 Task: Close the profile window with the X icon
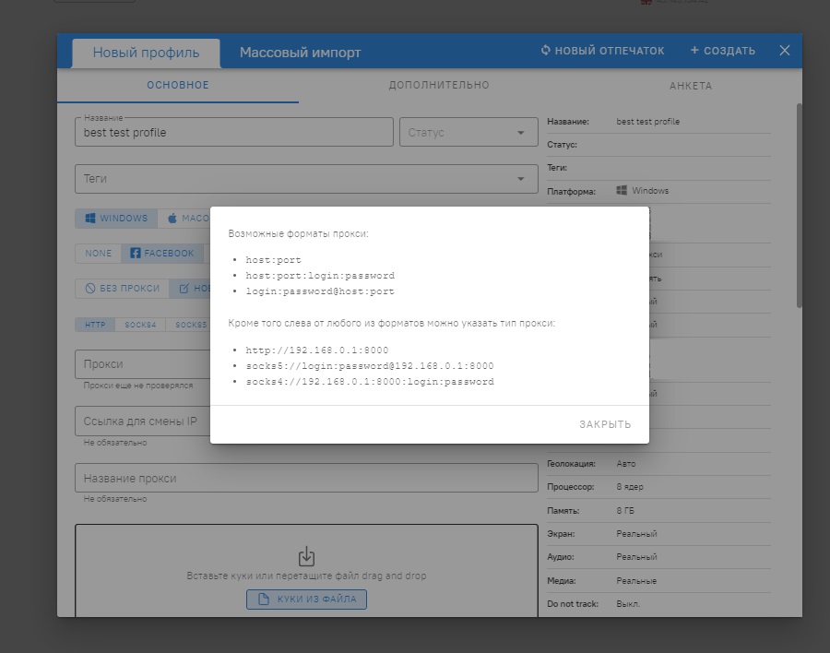point(785,51)
